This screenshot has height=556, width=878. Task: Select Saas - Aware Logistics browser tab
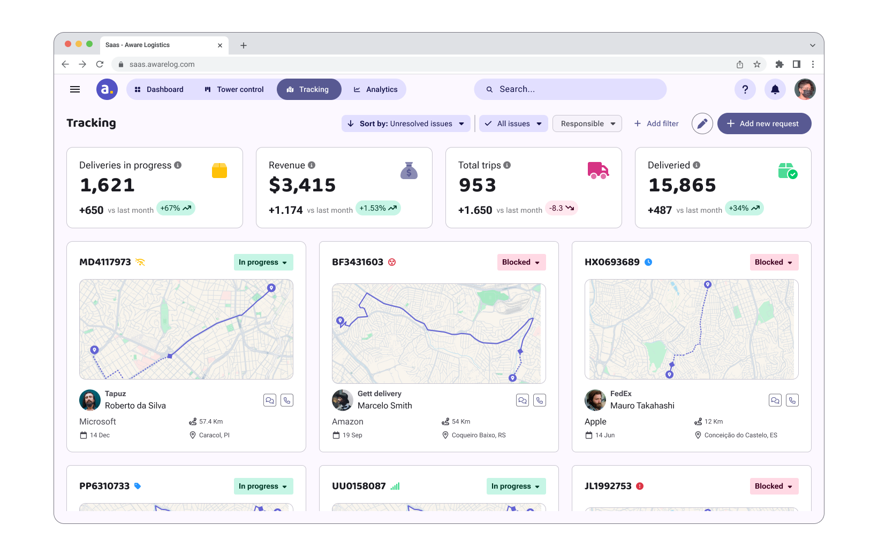point(164,45)
